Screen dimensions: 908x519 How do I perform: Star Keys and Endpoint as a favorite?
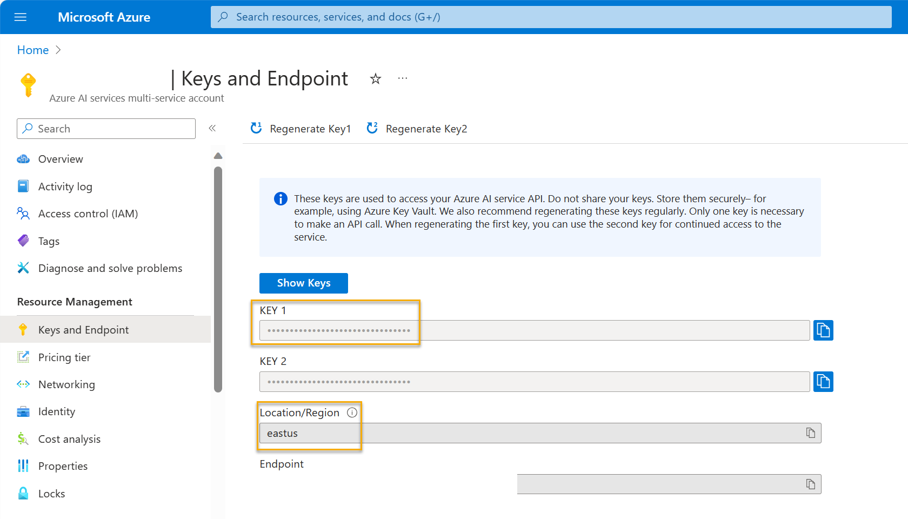click(375, 78)
